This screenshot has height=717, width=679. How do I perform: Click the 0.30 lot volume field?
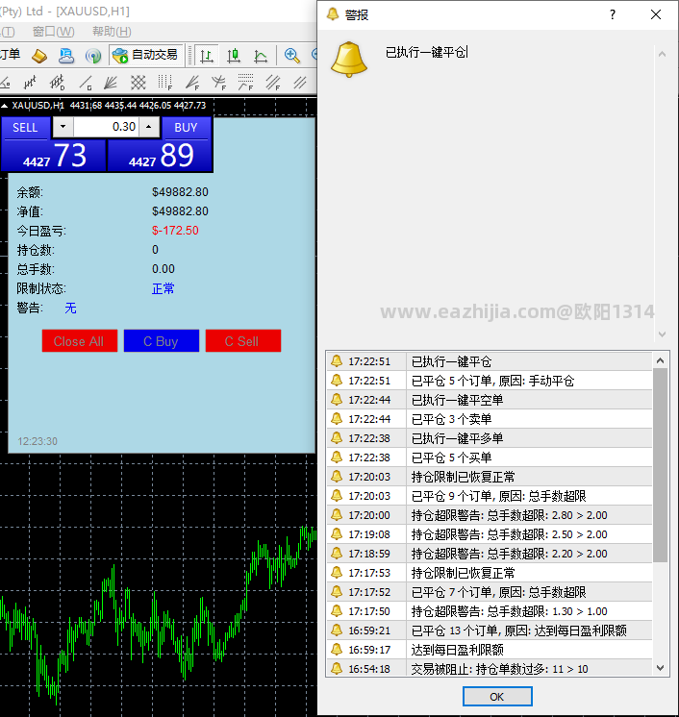coord(106,127)
